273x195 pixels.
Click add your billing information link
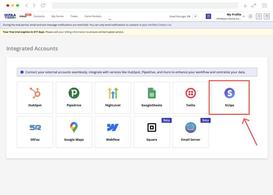(x=70, y=32)
